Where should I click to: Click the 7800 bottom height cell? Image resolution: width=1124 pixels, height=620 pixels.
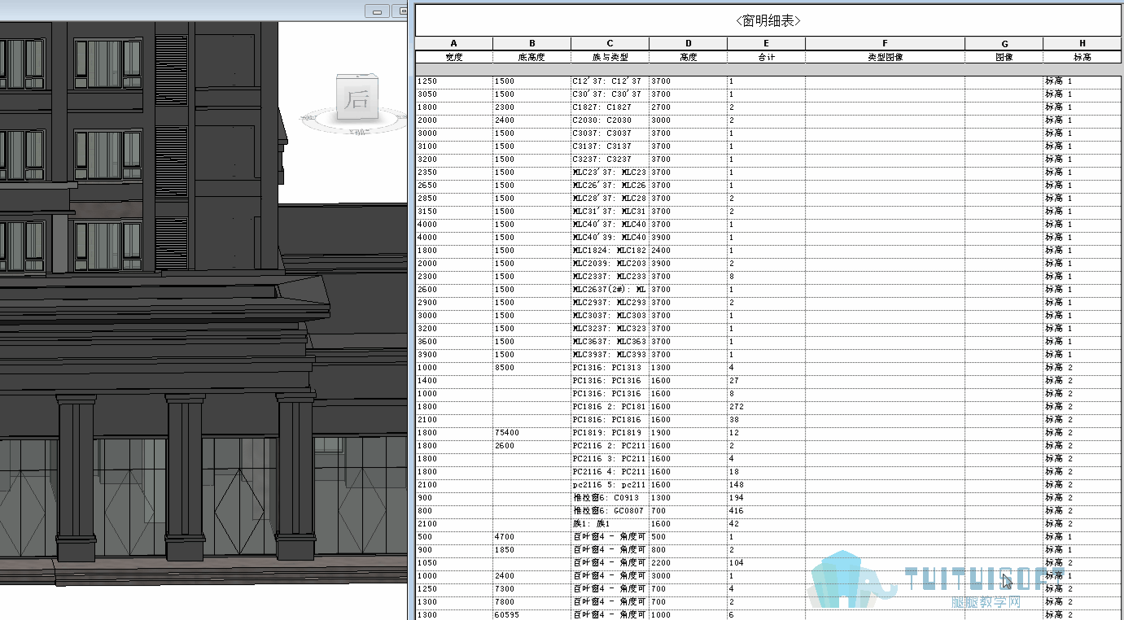tap(531, 602)
